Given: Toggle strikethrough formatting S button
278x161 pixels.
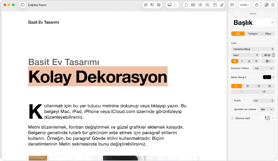Looking at the screenshot, I should pyautogui.click(x=256, y=61).
